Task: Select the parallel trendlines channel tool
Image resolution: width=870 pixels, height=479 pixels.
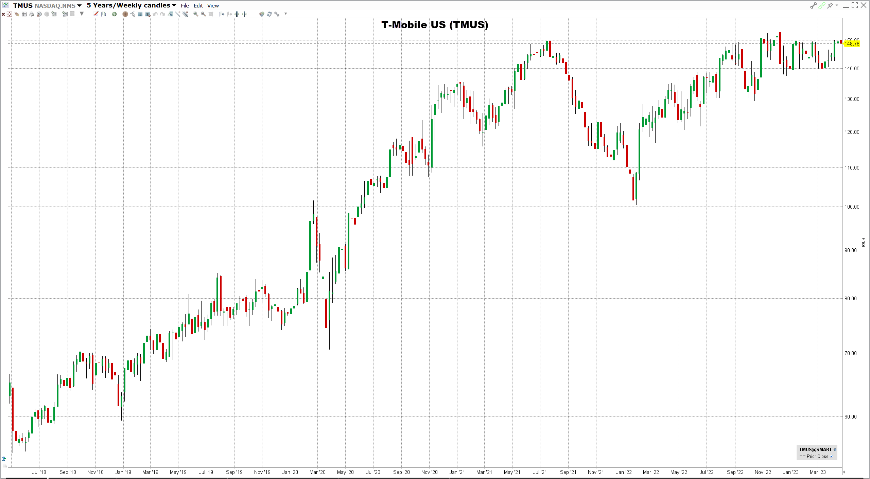Action: click(185, 14)
